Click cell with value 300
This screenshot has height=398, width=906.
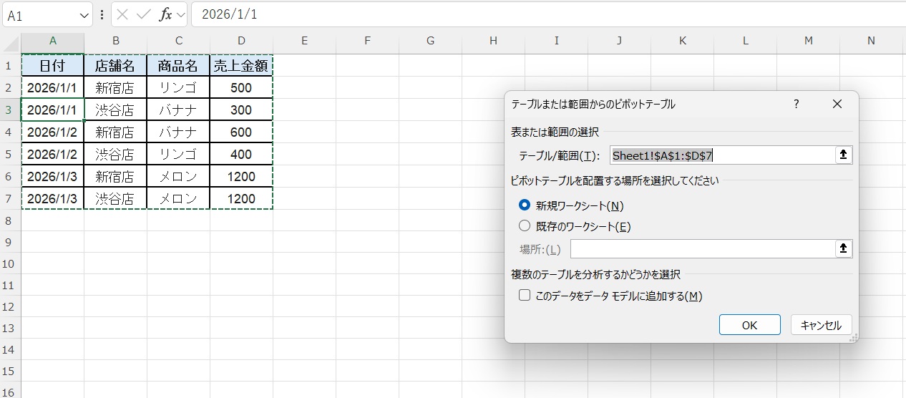[x=241, y=110]
